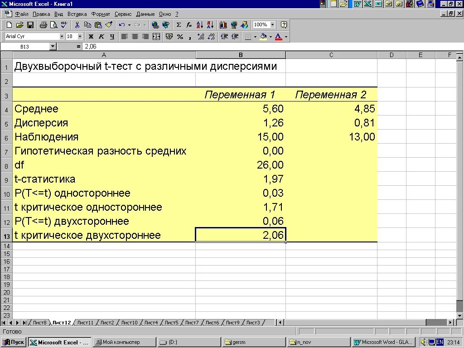Open the Правка menu
The height and width of the screenshot is (348, 464).
(x=41, y=14)
